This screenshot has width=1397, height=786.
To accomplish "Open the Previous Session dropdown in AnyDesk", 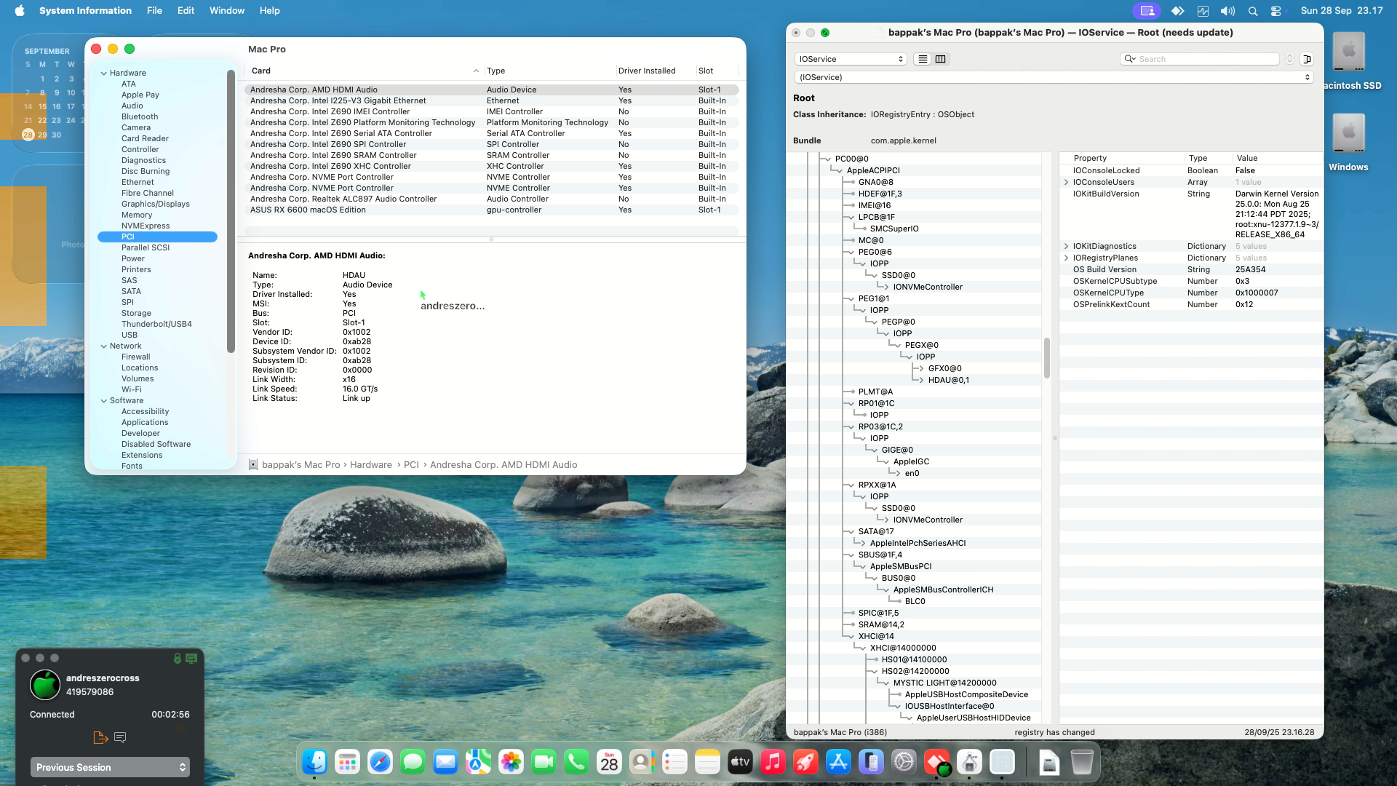I will click(110, 767).
